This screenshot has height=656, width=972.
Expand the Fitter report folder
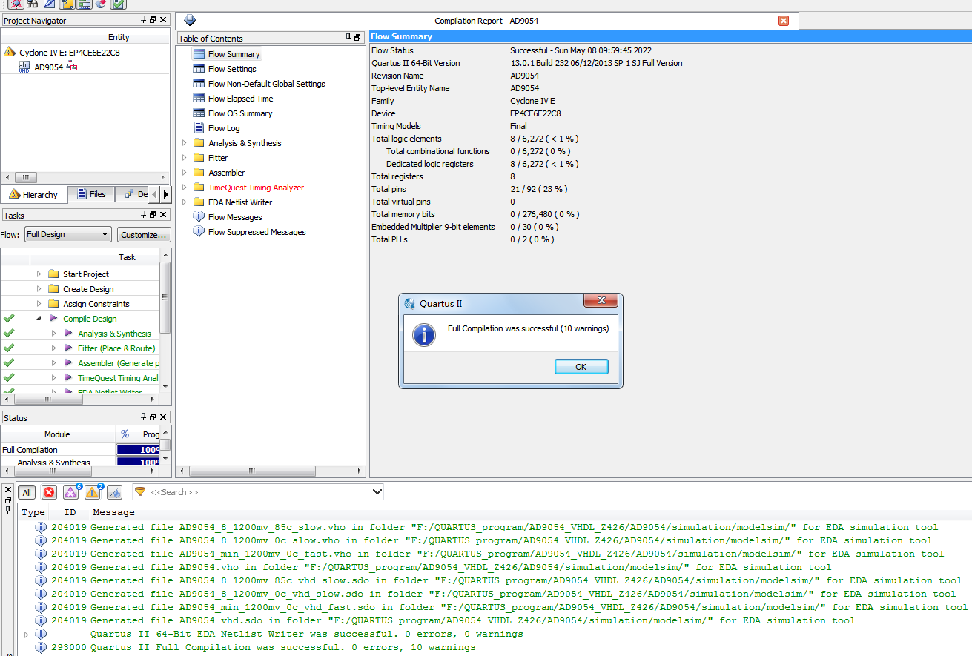185,158
